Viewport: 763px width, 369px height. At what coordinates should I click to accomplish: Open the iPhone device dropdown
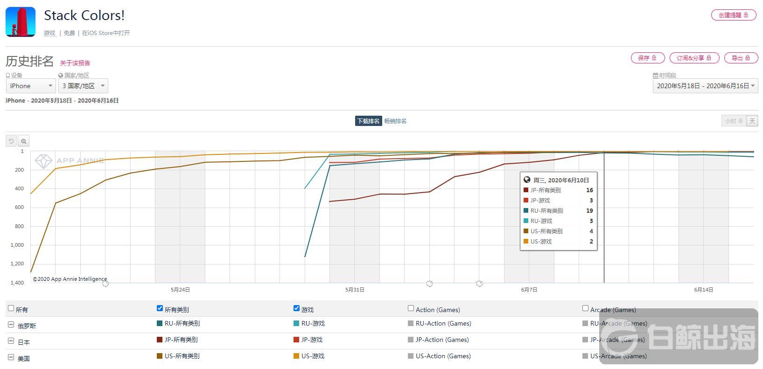click(31, 86)
